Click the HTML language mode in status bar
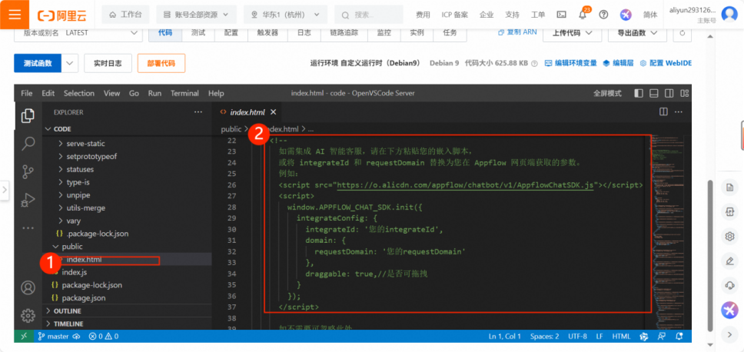 (622, 337)
